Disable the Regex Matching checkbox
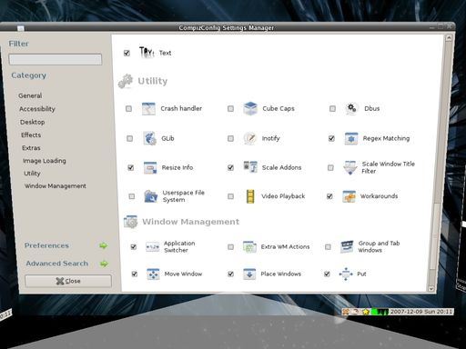The height and width of the screenshot is (349, 466). [331, 138]
